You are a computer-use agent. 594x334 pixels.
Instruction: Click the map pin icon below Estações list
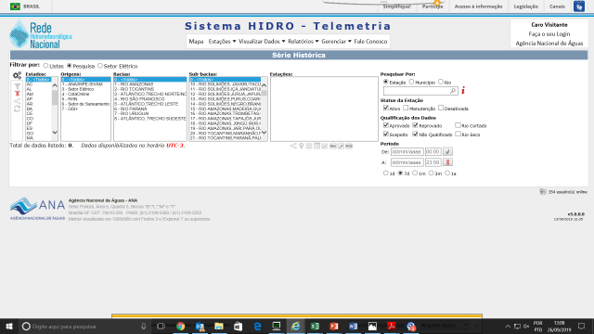point(301,147)
